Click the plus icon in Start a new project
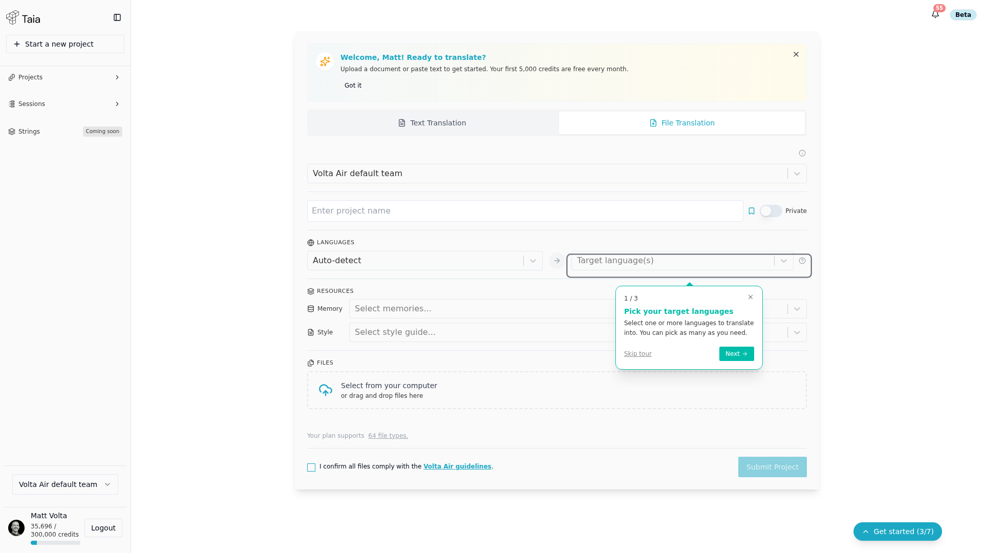The width and height of the screenshot is (983, 553). coord(17,44)
